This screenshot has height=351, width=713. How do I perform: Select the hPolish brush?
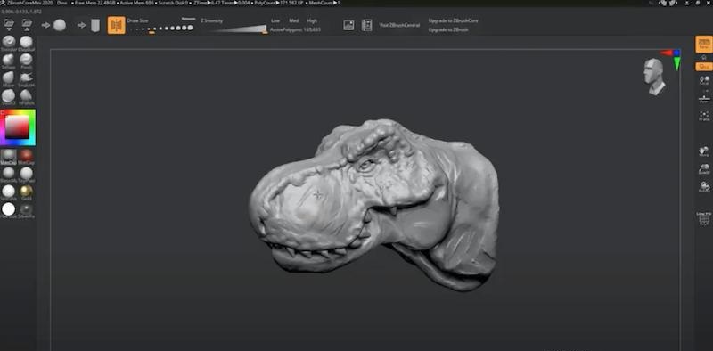coord(27,96)
